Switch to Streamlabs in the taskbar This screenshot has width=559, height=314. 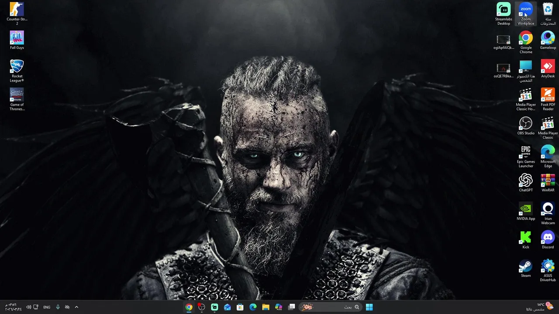[x=214, y=307]
